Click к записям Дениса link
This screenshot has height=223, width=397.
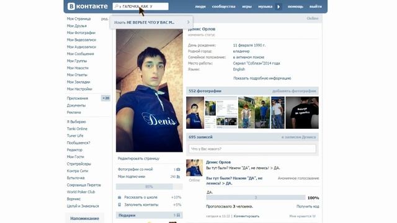click(x=299, y=138)
